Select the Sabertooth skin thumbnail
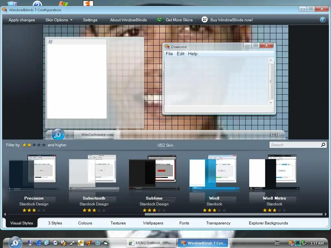 pyautogui.click(x=94, y=173)
